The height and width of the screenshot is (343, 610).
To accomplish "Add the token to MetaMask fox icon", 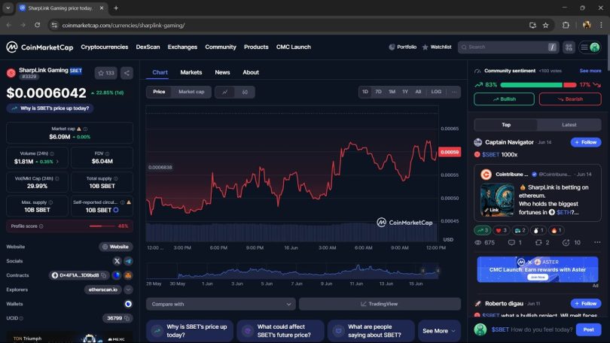I will click(x=128, y=275).
